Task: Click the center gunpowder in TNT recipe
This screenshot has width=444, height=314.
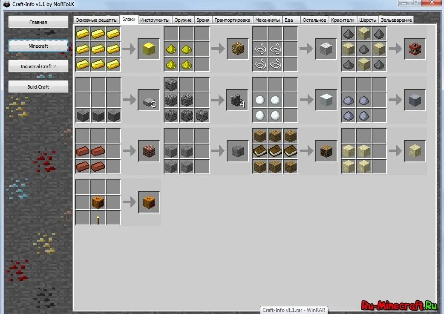Action: pyautogui.click(x=364, y=49)
